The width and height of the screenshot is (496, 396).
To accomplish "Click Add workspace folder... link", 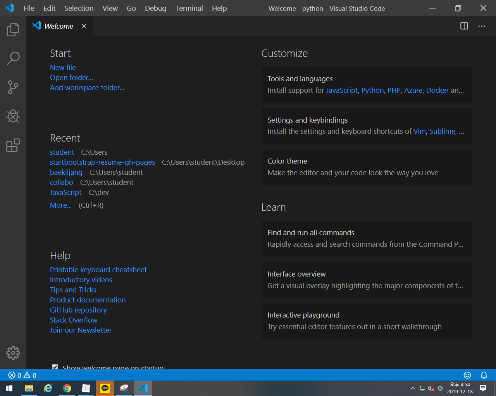I will coord(87,87).
